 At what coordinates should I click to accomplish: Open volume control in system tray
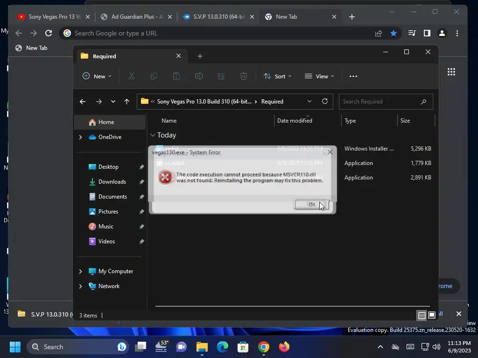point(436,347)
